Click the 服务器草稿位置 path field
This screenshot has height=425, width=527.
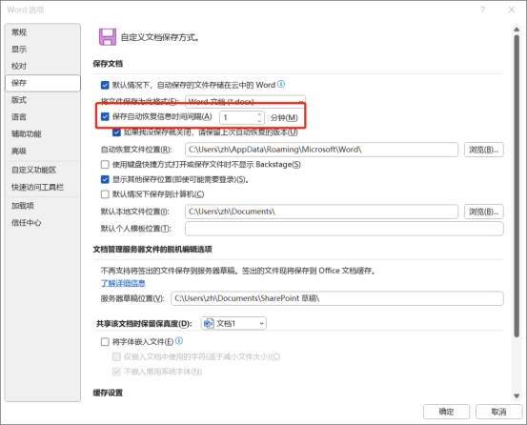click(337, 298)
